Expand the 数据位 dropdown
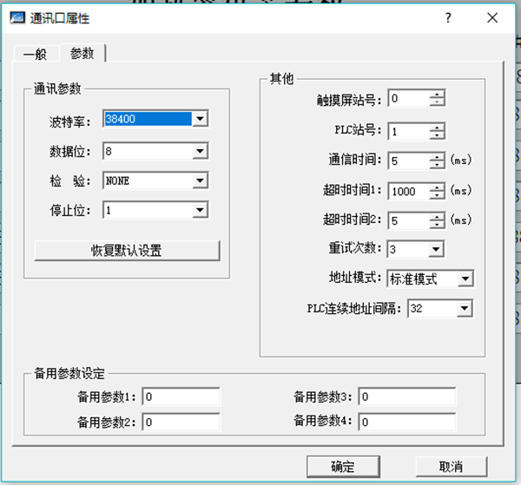 point(201,151)
